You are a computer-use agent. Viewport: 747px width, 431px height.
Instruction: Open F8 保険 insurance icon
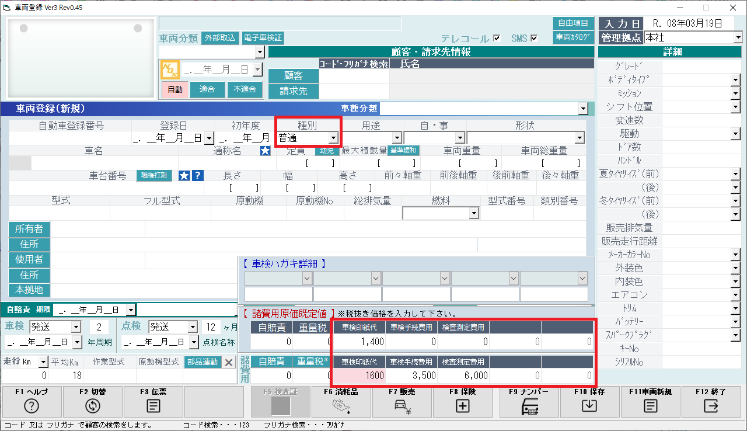(463, 406)
